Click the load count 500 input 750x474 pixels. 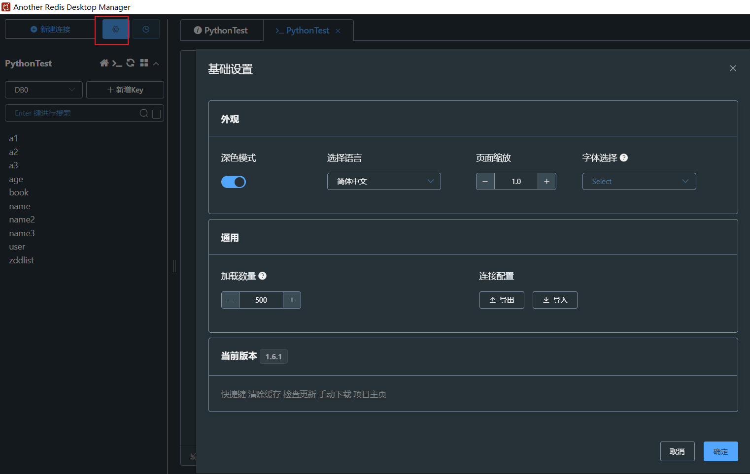coord(261,300)
